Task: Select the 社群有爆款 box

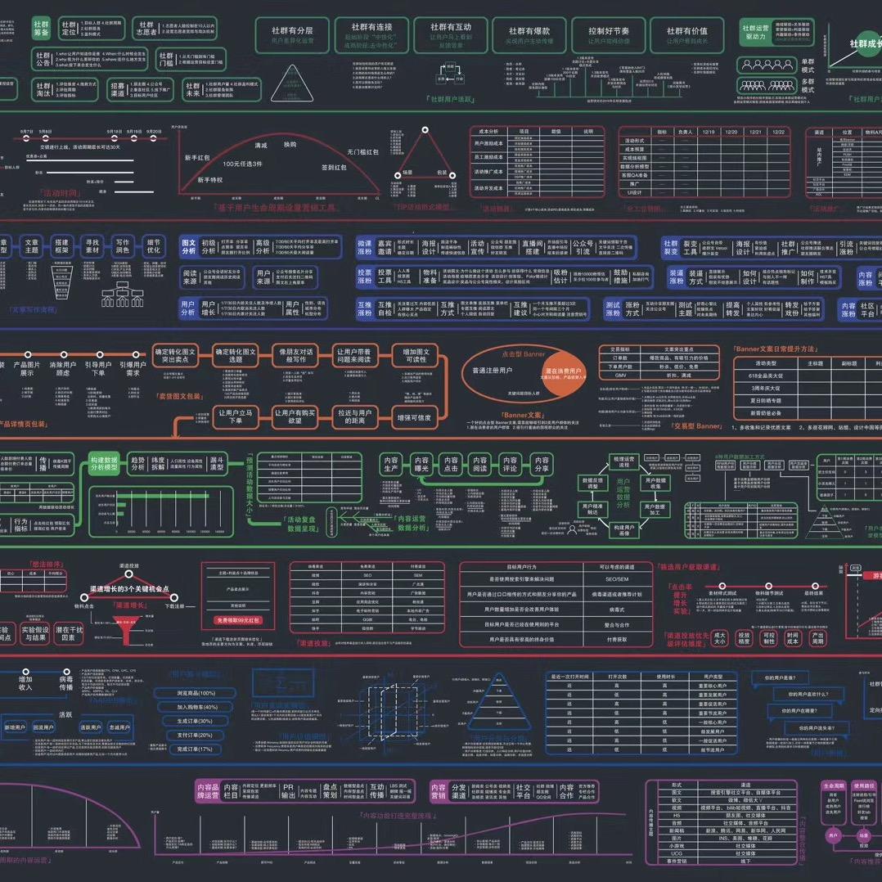Action: [529, 34]
